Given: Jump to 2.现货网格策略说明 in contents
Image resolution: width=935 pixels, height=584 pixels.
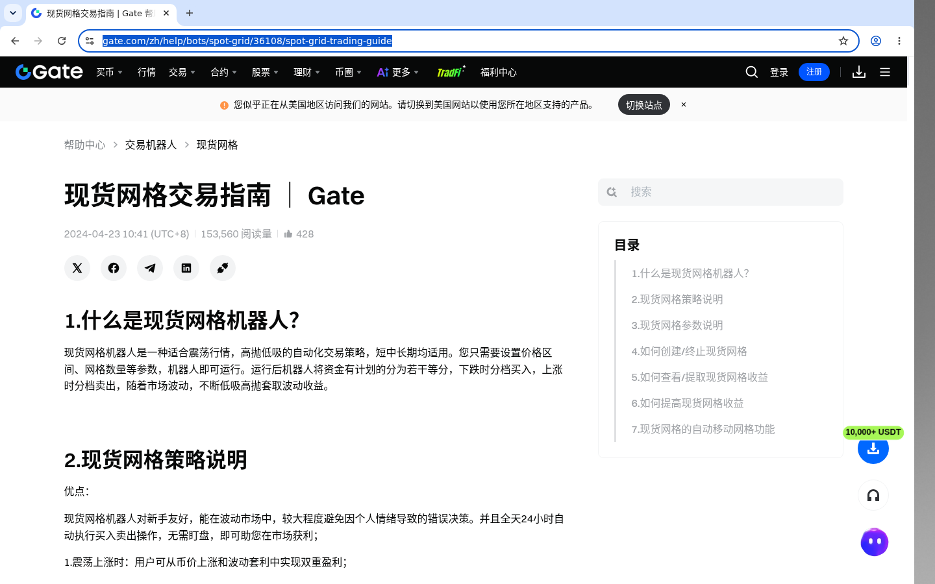Looking at the screenshot, I should coord(677,299).
